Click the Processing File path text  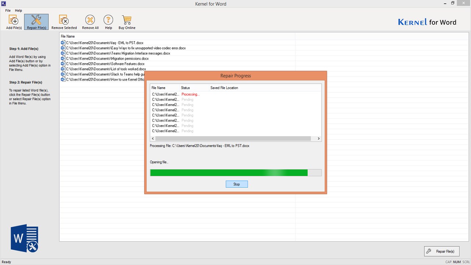199,146
